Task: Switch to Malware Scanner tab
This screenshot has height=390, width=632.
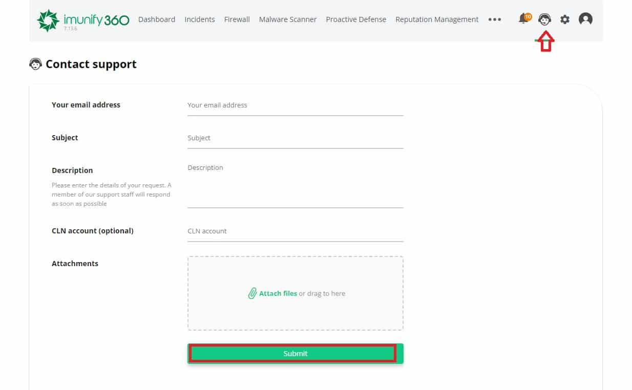Action: pyautogui.click(x=288, y=19)
